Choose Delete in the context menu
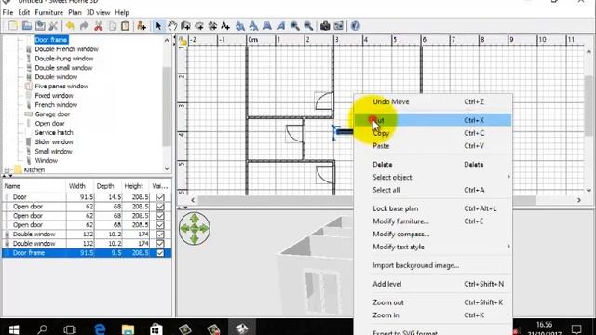The image size is (596, 335). coord(433,165)
